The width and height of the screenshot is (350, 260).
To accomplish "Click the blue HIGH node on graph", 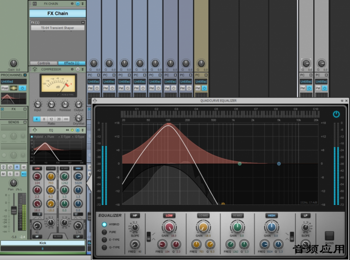I will [279, 164].
